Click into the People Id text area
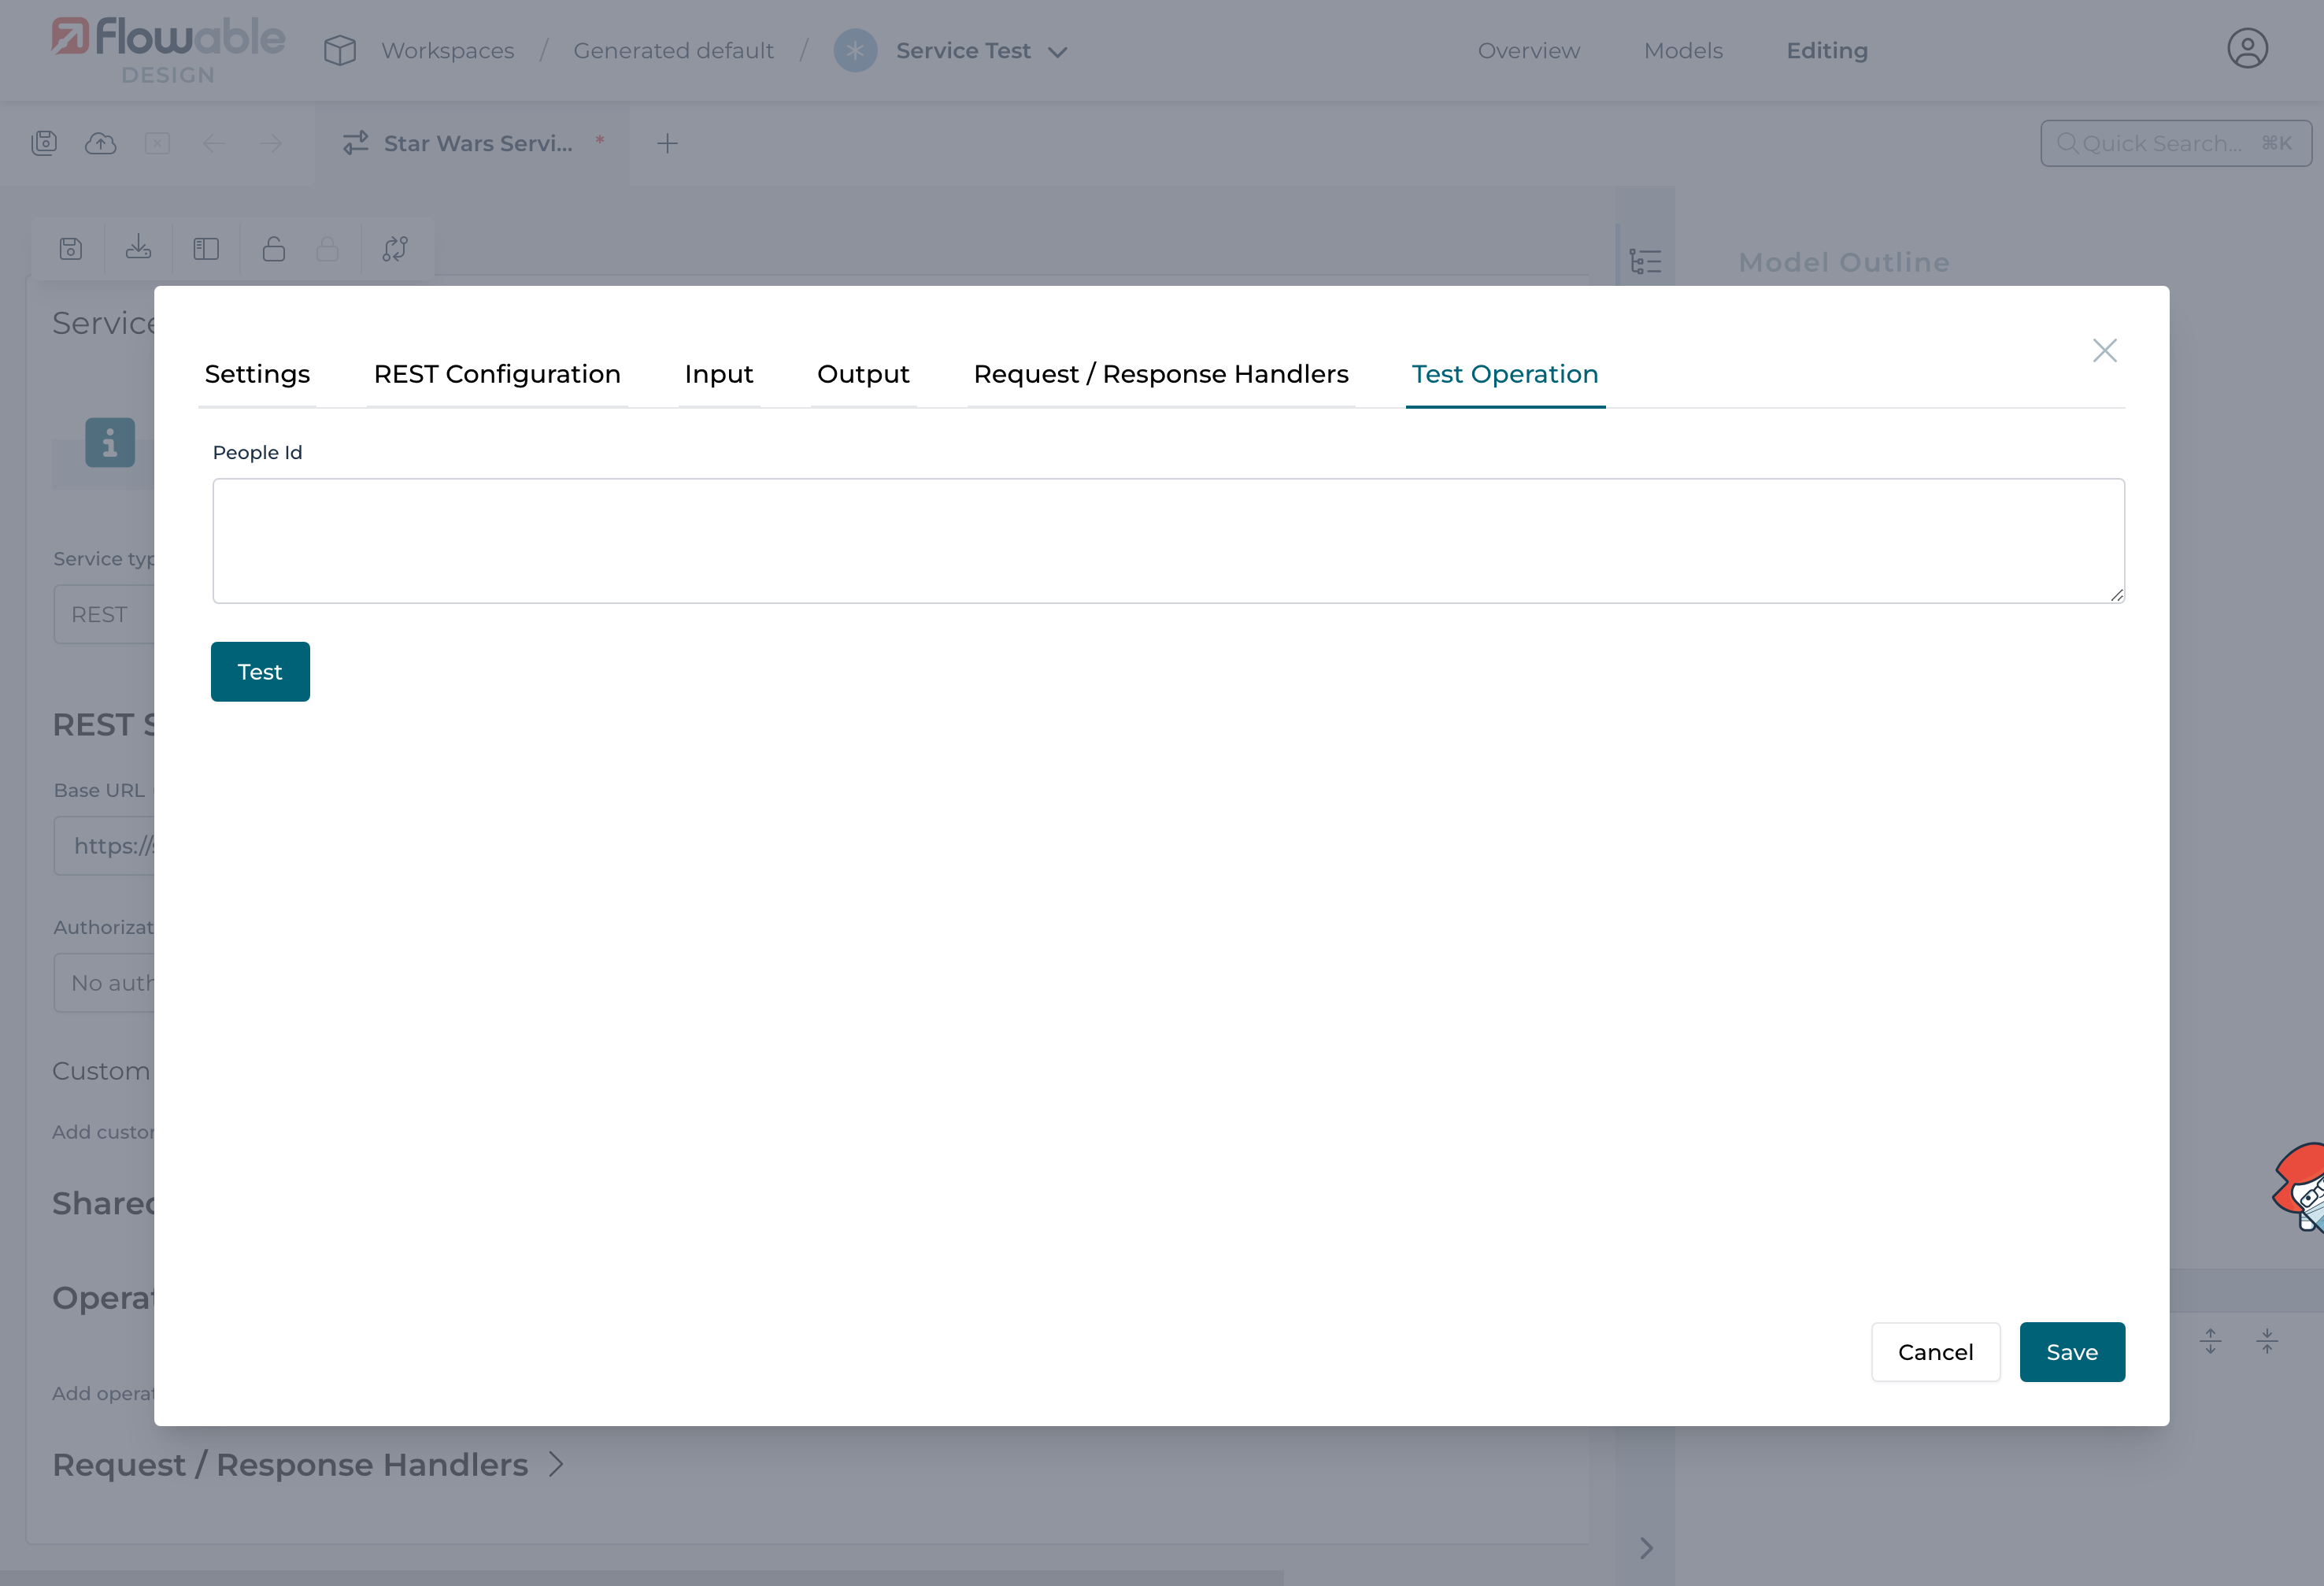2324x1586 pixels. pos(1167,540)
